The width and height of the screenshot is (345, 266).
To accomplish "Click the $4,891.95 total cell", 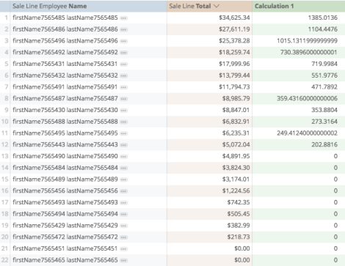I will (209, 156).
